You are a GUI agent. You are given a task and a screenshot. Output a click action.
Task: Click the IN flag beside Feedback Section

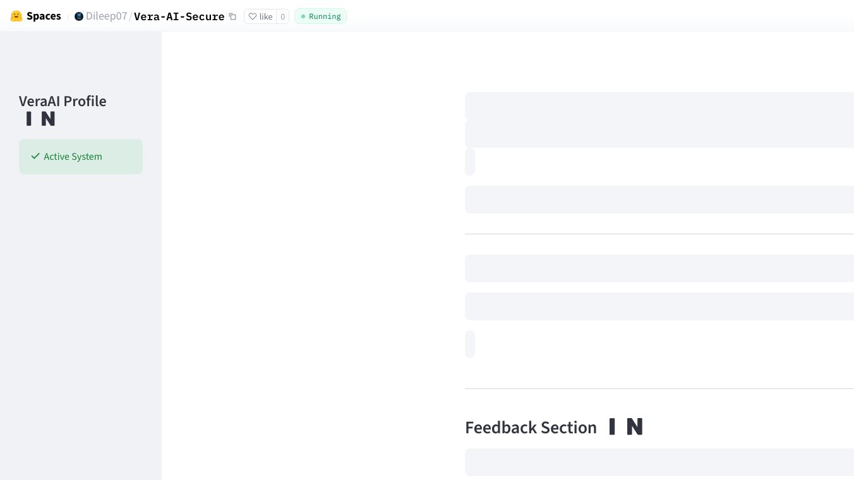pos(626,427)
